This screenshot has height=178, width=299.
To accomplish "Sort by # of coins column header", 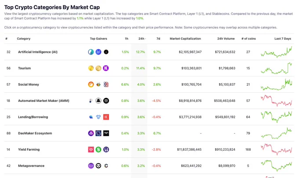I will (x=248, y=39).
